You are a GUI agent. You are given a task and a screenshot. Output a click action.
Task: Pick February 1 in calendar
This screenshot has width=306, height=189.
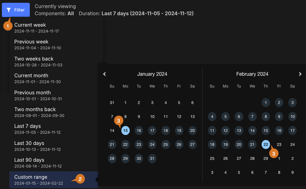tap(266, 103)
